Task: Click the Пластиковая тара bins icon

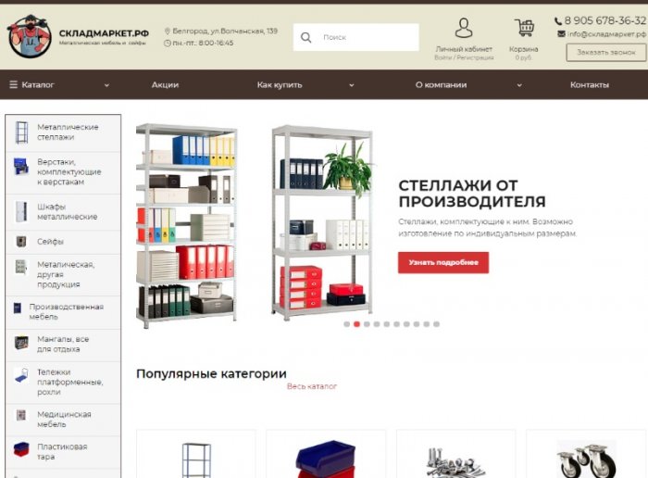Action: [21, 449]
